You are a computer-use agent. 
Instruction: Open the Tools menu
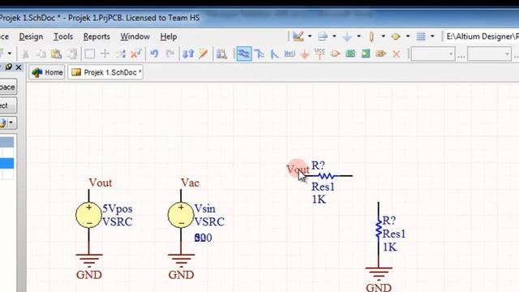63,36
